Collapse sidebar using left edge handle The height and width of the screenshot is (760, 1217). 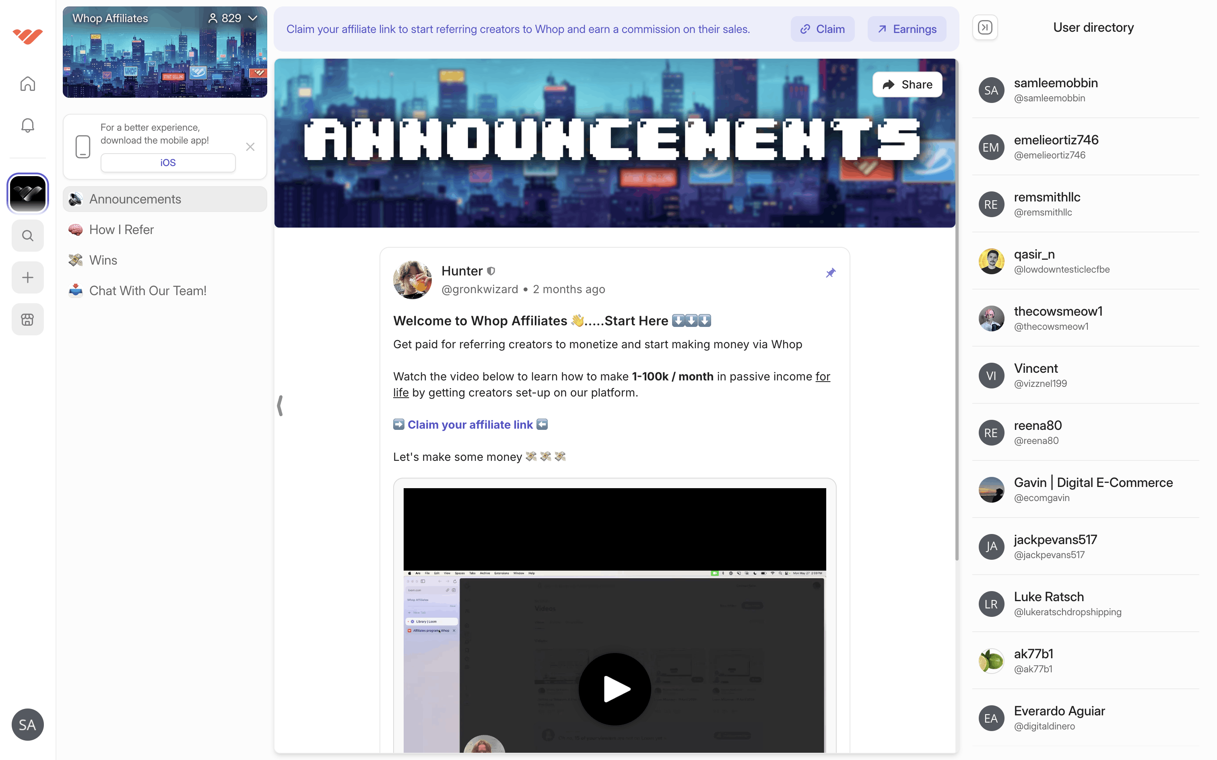280,405
